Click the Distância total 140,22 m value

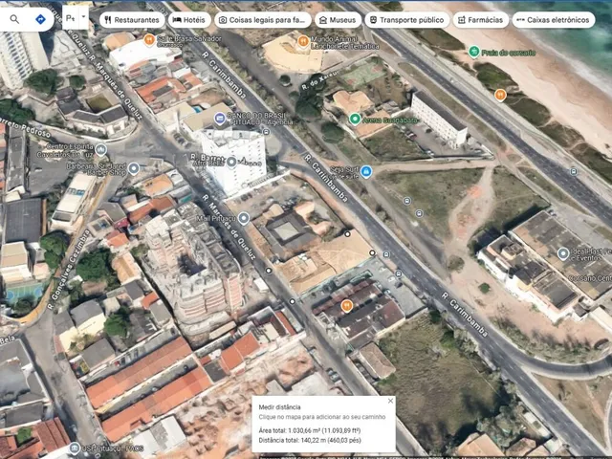tap(310, 440)
